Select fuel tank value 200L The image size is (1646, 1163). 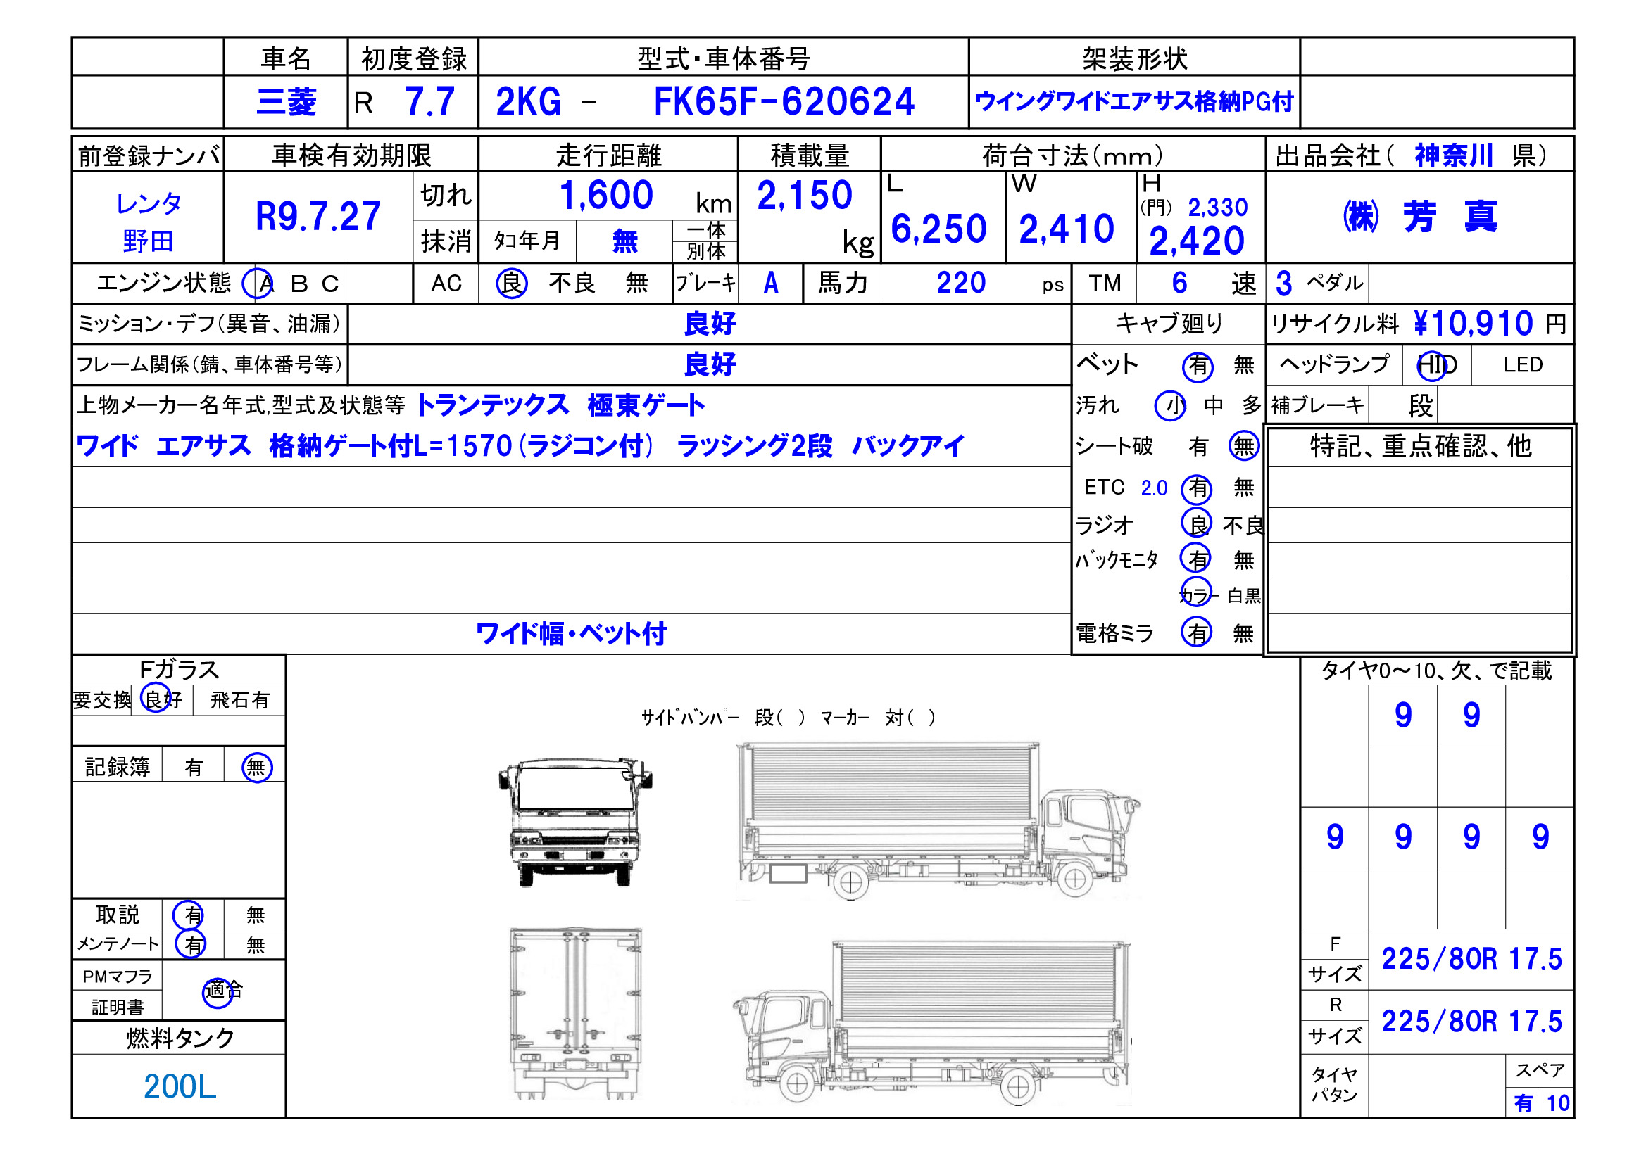tap(180, 1087)
